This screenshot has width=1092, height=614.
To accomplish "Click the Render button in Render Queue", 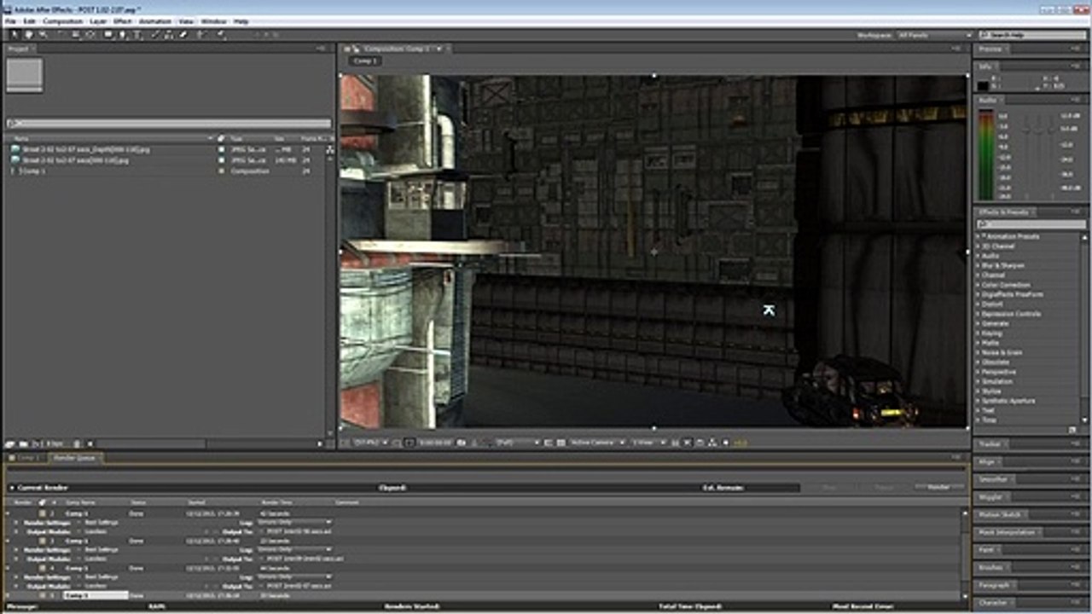I will 939,487.
